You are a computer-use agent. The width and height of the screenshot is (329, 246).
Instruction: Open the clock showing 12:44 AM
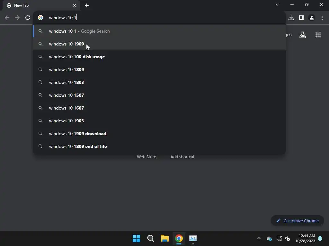(x=305, y=238)
